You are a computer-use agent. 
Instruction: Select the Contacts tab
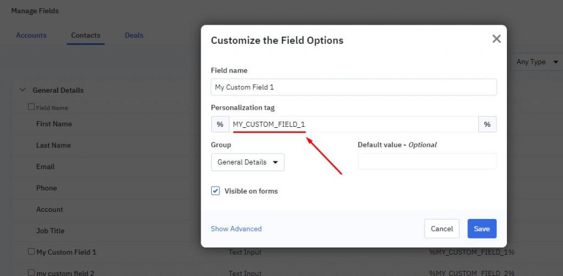click(86, 36)
